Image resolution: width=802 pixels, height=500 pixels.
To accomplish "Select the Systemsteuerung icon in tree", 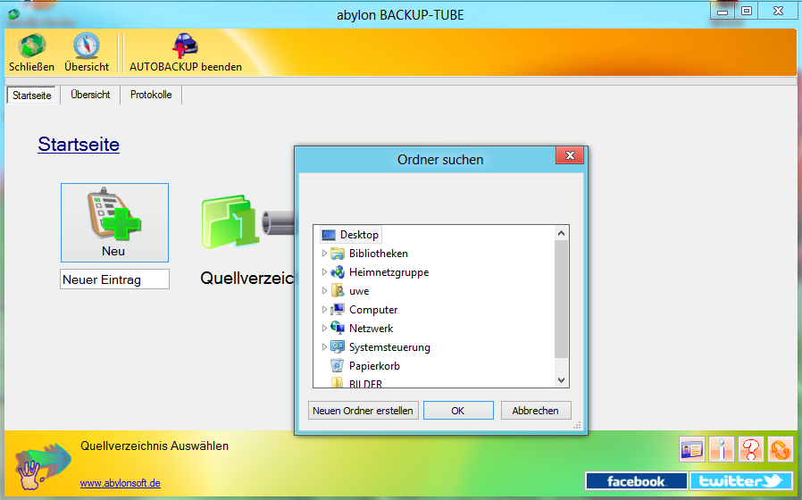I will [337, 346].
